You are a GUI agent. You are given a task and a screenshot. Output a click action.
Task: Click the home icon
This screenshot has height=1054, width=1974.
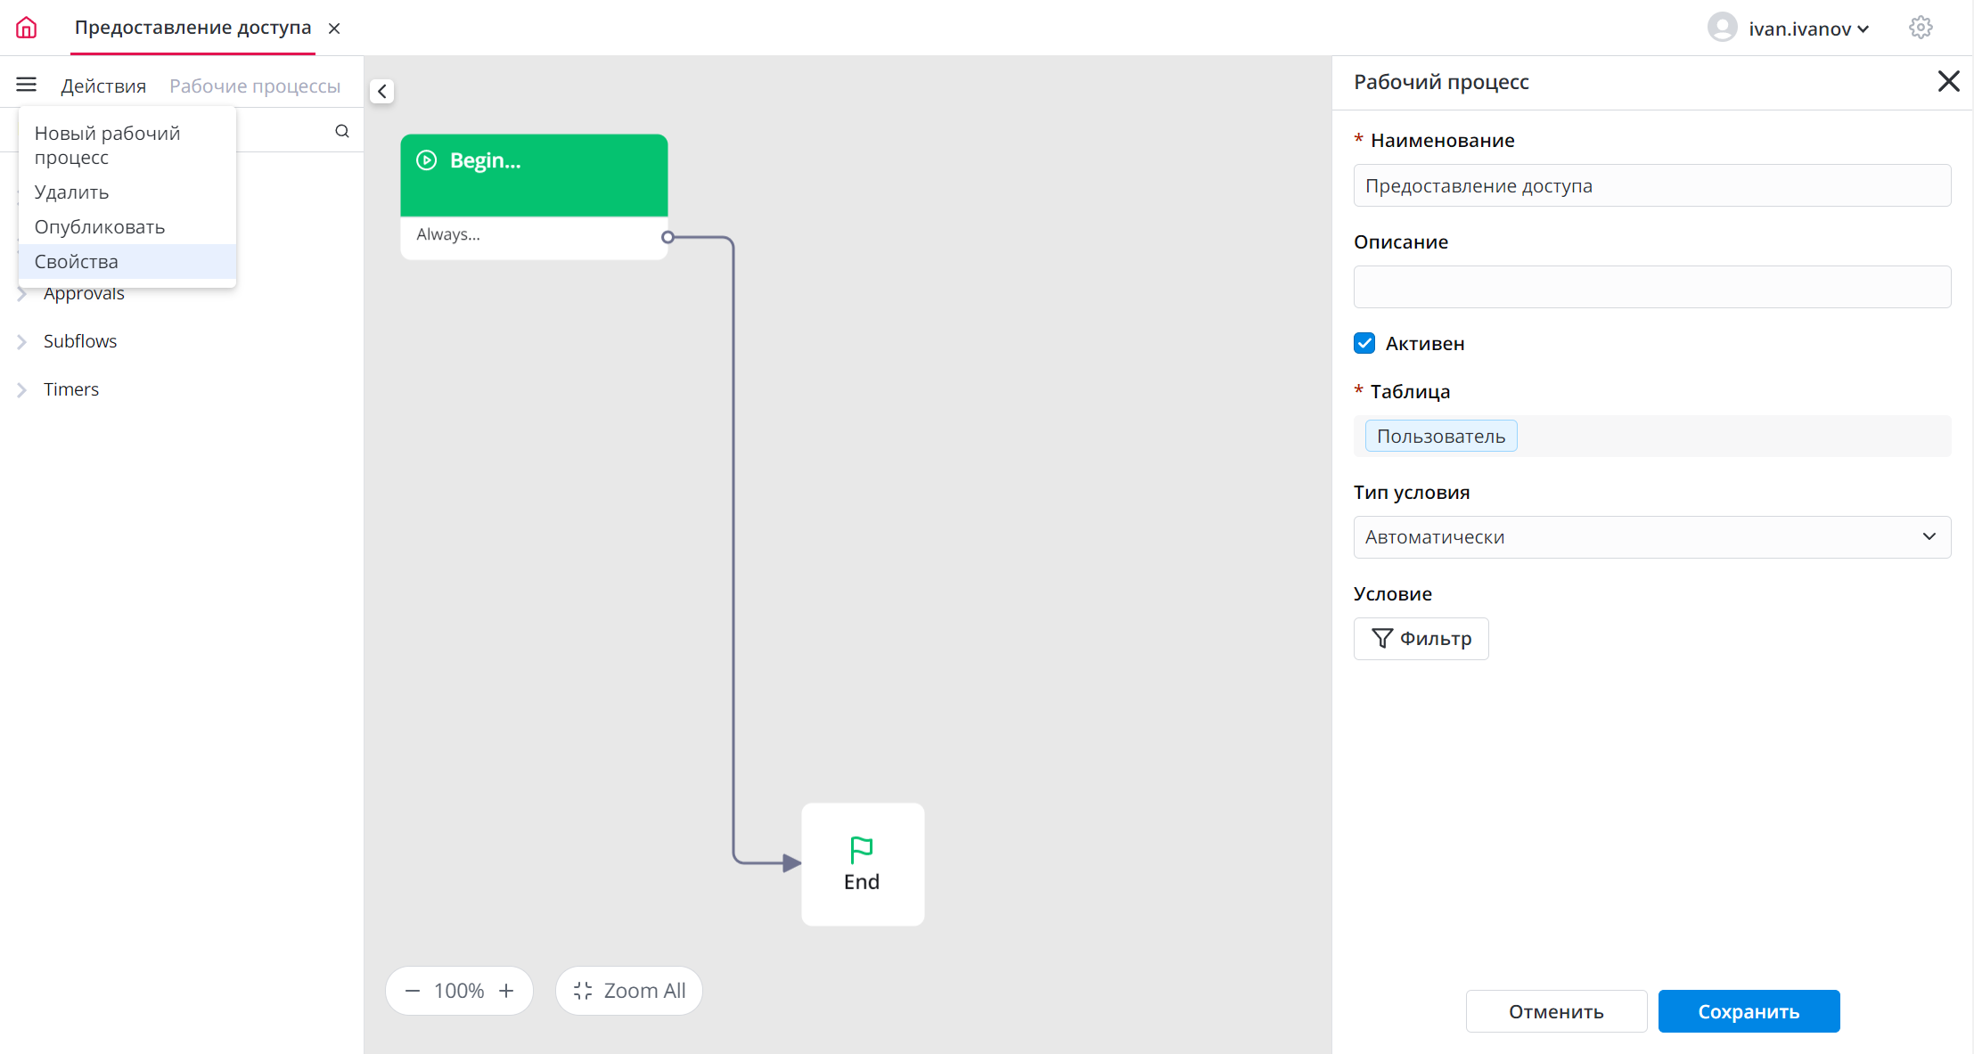[27, 28]
